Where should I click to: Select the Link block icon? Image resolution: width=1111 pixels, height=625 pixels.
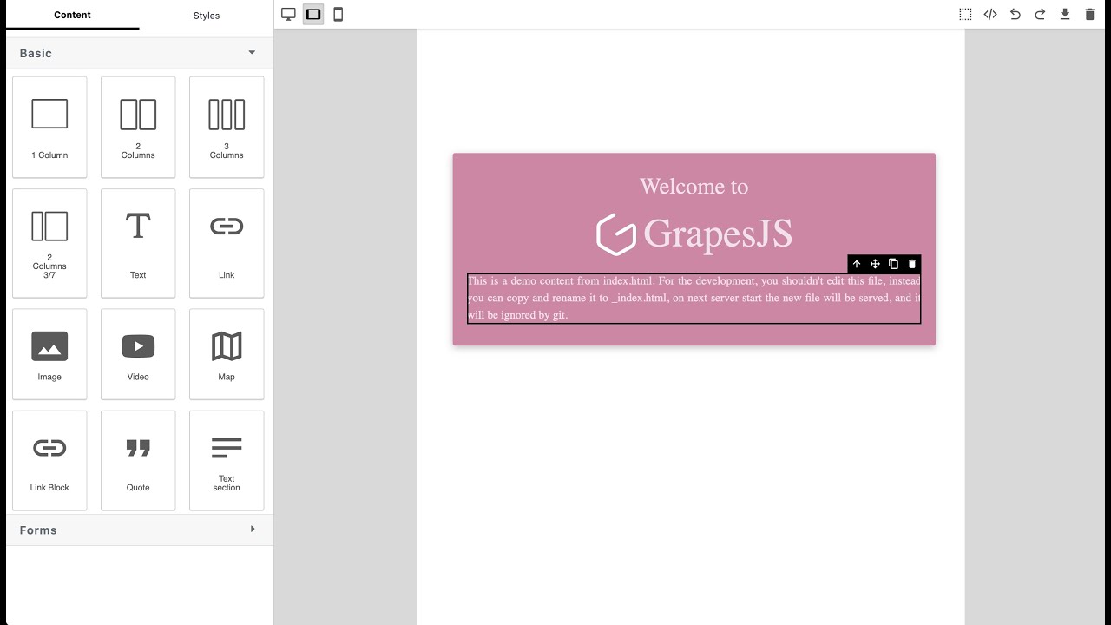click(x=227, y=243)
